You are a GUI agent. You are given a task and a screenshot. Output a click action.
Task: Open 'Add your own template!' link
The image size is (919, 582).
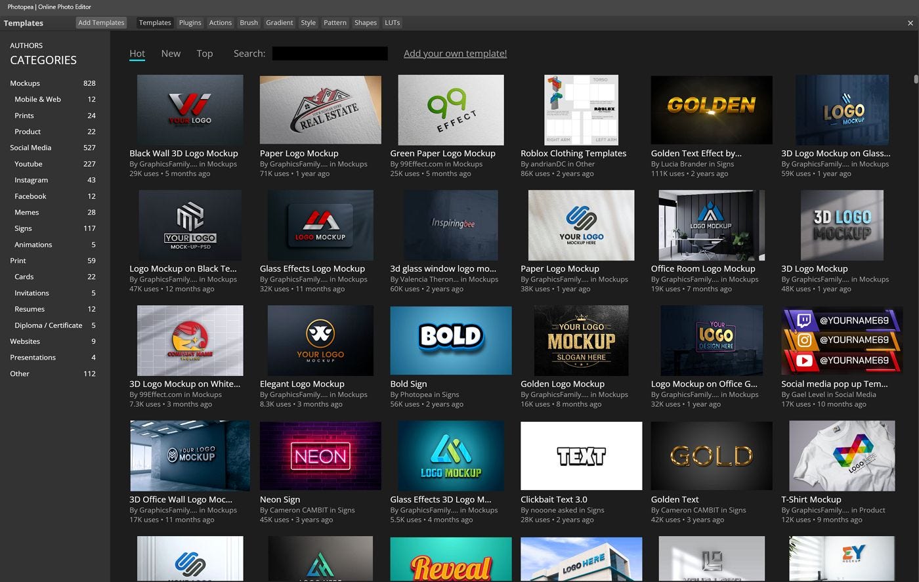tap(455, 54)
